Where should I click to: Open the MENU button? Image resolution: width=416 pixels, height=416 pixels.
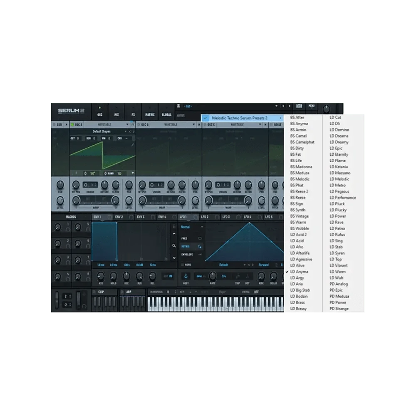312,106
